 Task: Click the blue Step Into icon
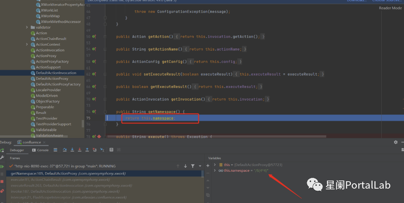click(72, 150)
